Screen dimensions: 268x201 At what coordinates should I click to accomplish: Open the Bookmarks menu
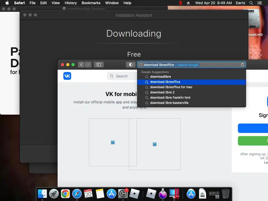[91, 3]
